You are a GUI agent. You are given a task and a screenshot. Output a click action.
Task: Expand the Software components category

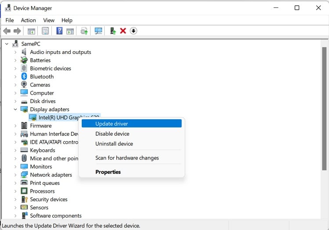[15, 216]
